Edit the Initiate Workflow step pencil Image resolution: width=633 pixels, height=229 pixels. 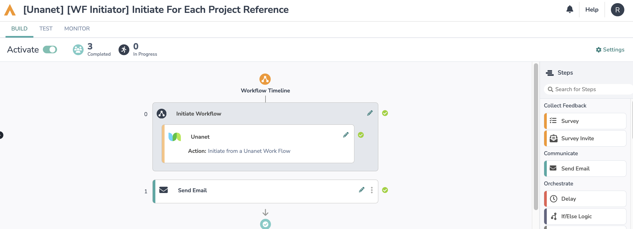[370, 113]
